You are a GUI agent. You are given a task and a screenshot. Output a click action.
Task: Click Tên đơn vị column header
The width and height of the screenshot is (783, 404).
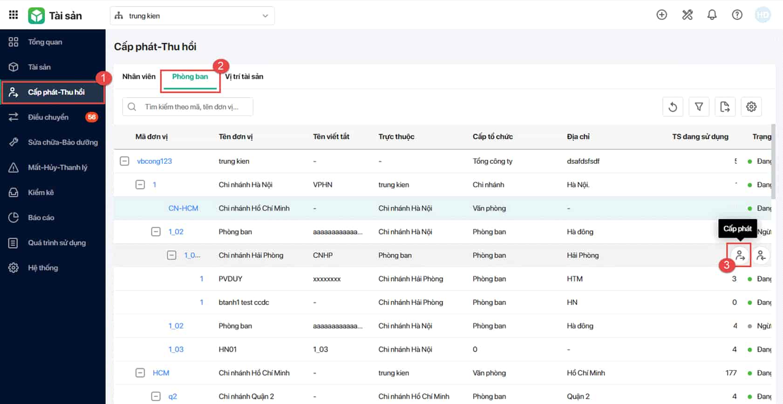tap(236, 137)
